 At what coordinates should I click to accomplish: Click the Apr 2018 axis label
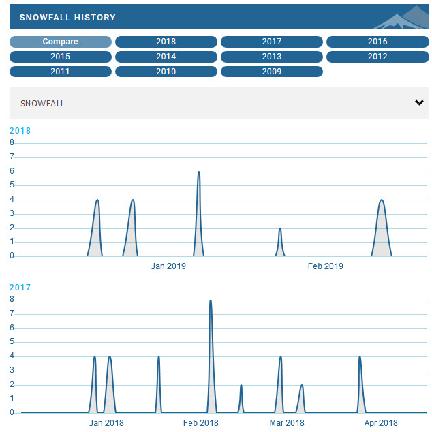tap(381, 423)
